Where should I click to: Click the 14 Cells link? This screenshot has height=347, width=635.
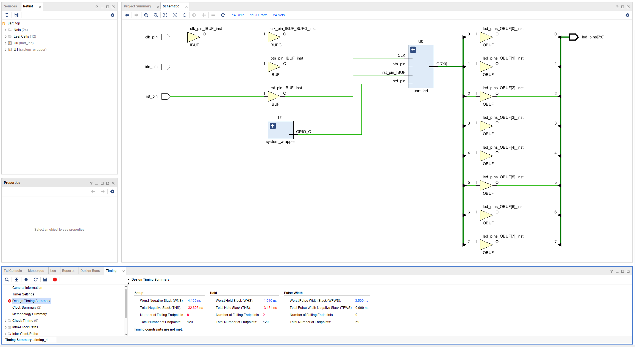(238, 15)
